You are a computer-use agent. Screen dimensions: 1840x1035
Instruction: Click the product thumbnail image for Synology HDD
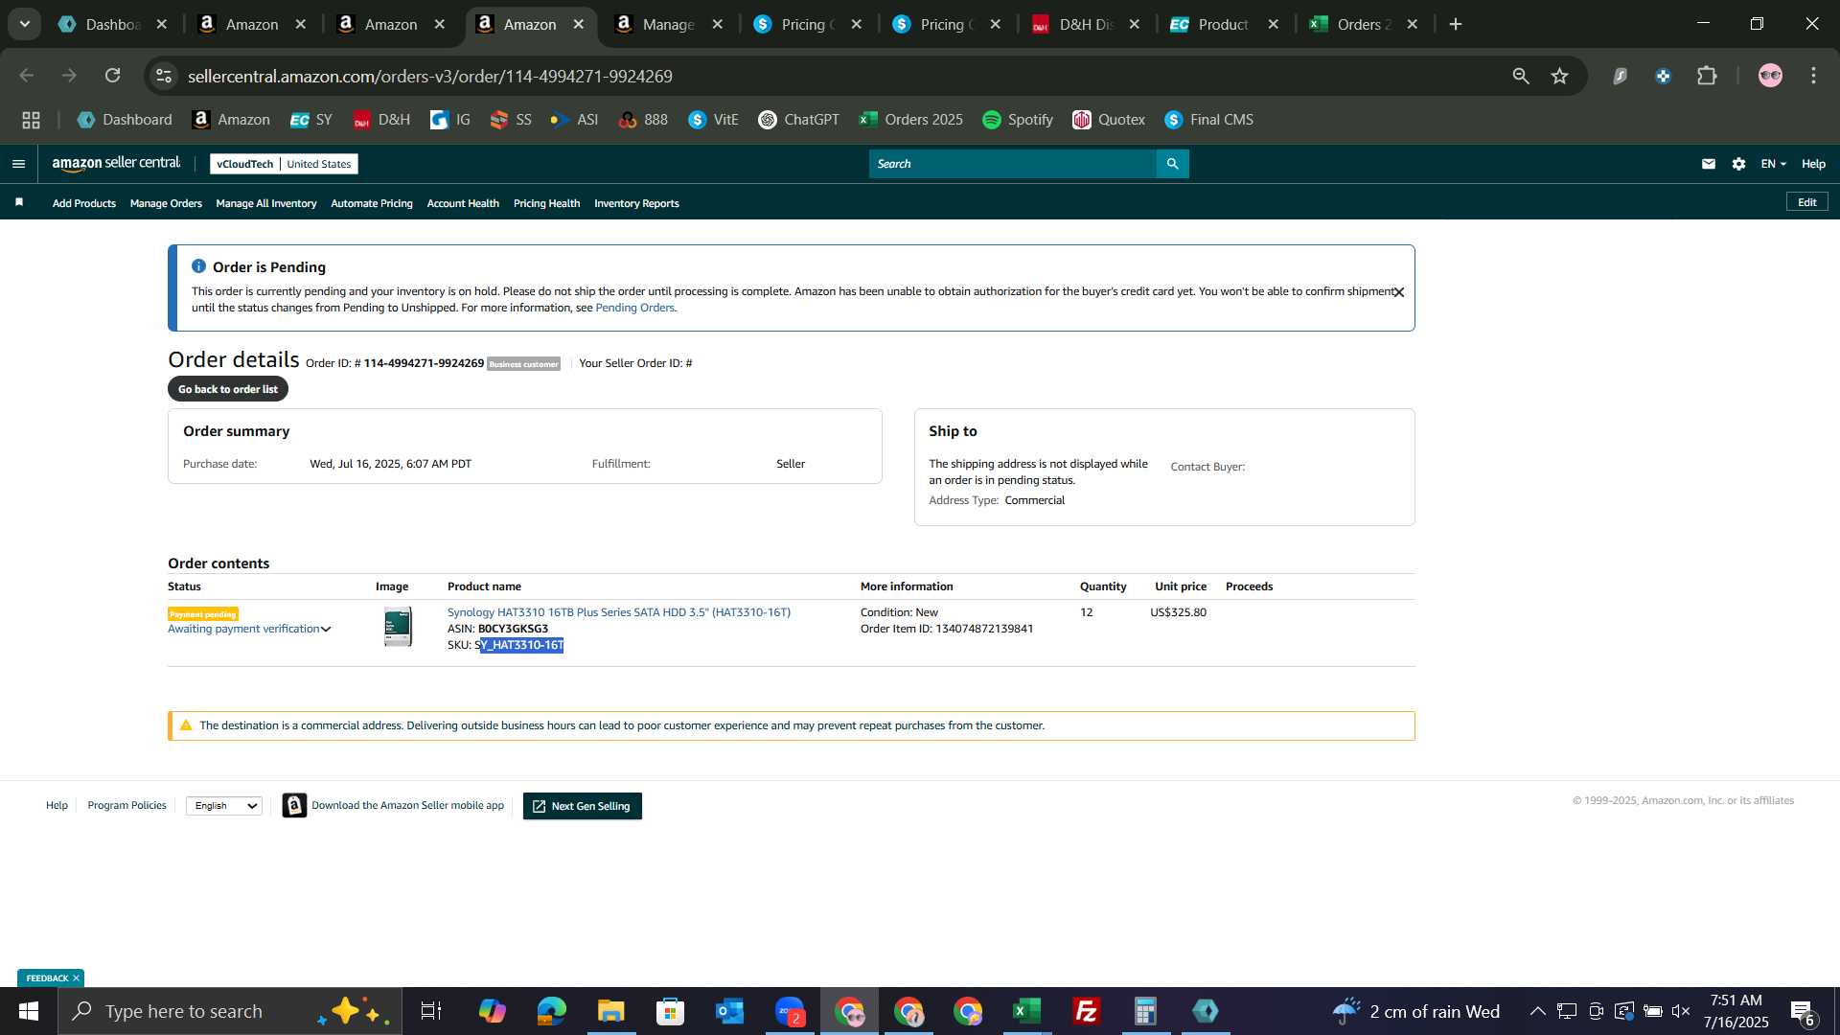(398, 627)
